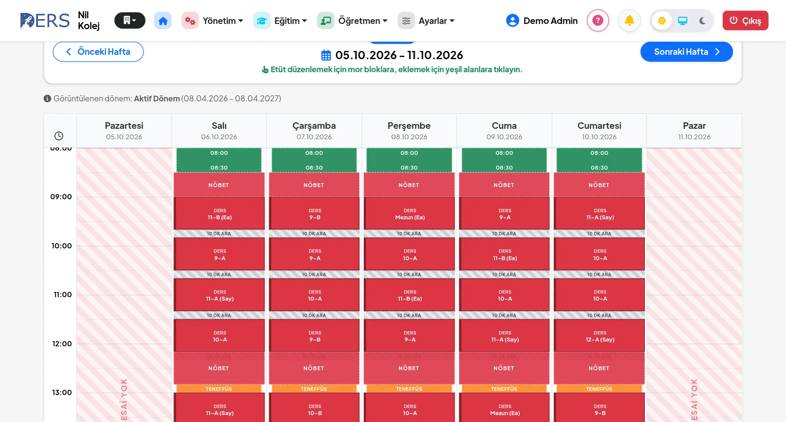Open the help question mark icon

(x=598, y=20)
